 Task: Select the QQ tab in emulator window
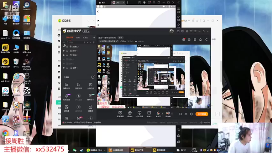118,3
